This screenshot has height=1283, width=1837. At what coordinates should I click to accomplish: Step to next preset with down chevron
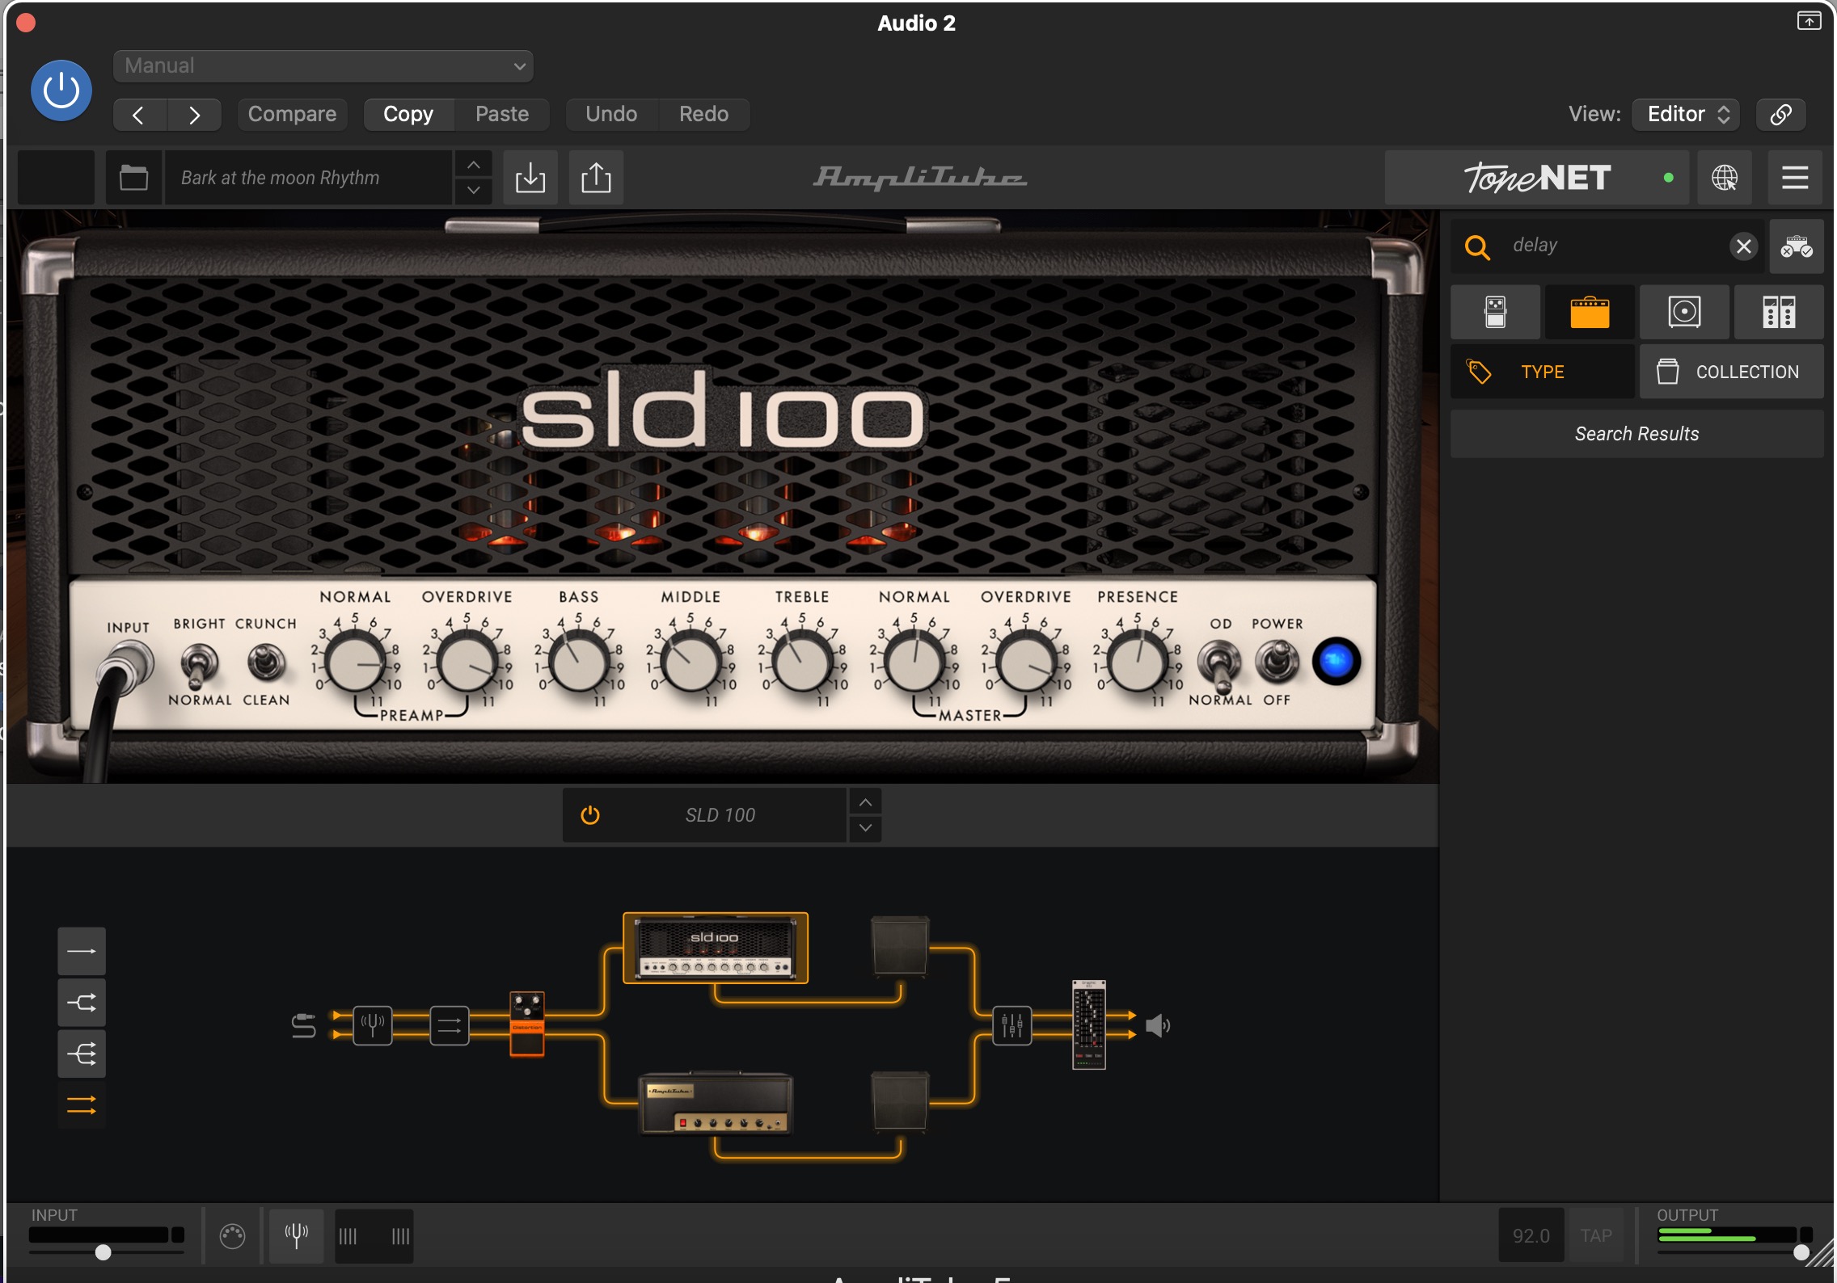[474, 191]
